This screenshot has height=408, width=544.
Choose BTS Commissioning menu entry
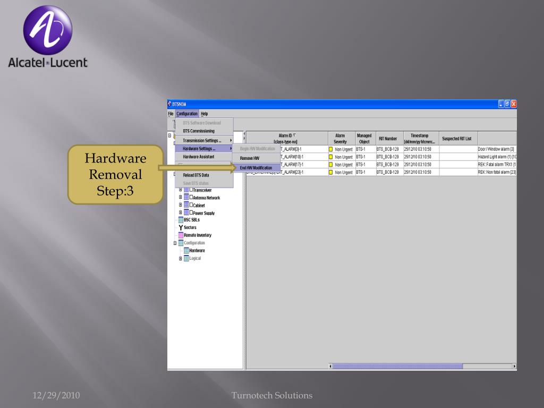coord(204,131)
